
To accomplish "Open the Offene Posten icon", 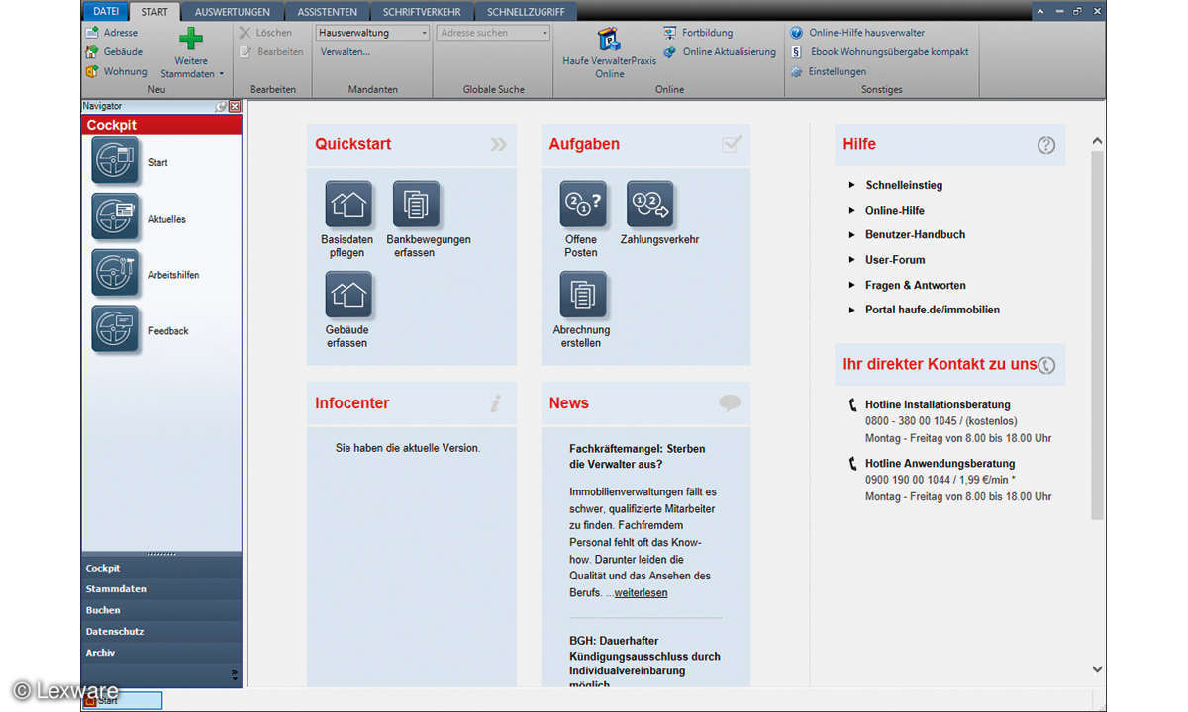I will (x=583, y=205).
